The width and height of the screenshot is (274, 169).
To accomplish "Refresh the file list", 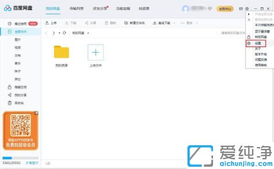I will pyautogui.click(x=65, y=33).
